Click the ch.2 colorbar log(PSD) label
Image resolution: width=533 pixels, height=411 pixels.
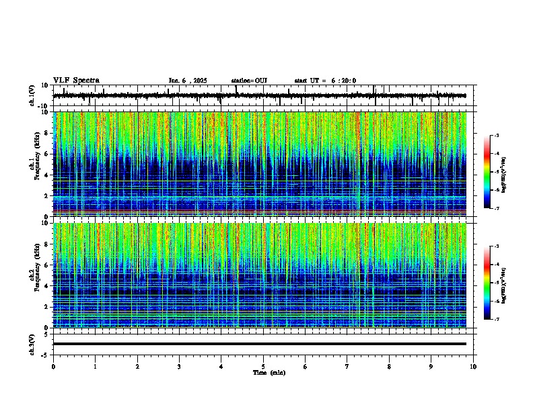point(503,285)
